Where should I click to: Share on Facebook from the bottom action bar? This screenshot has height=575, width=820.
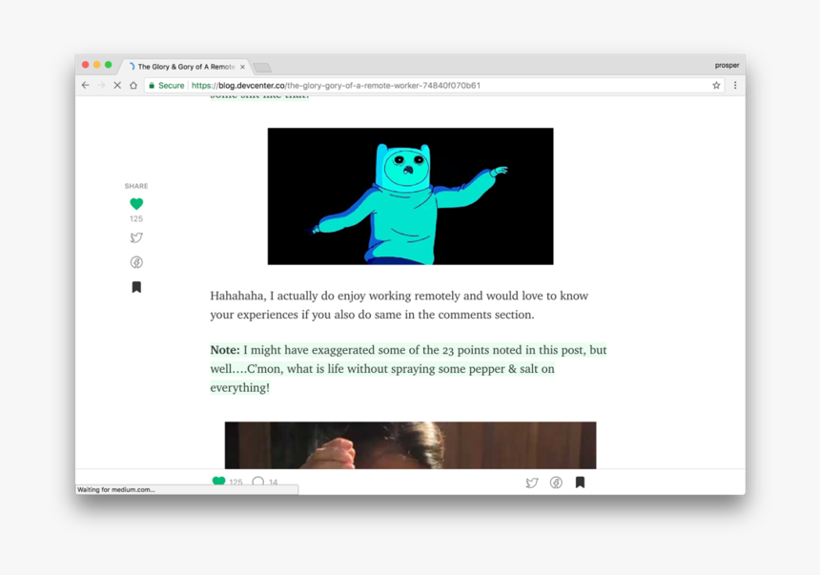click(x=556, y=483)
